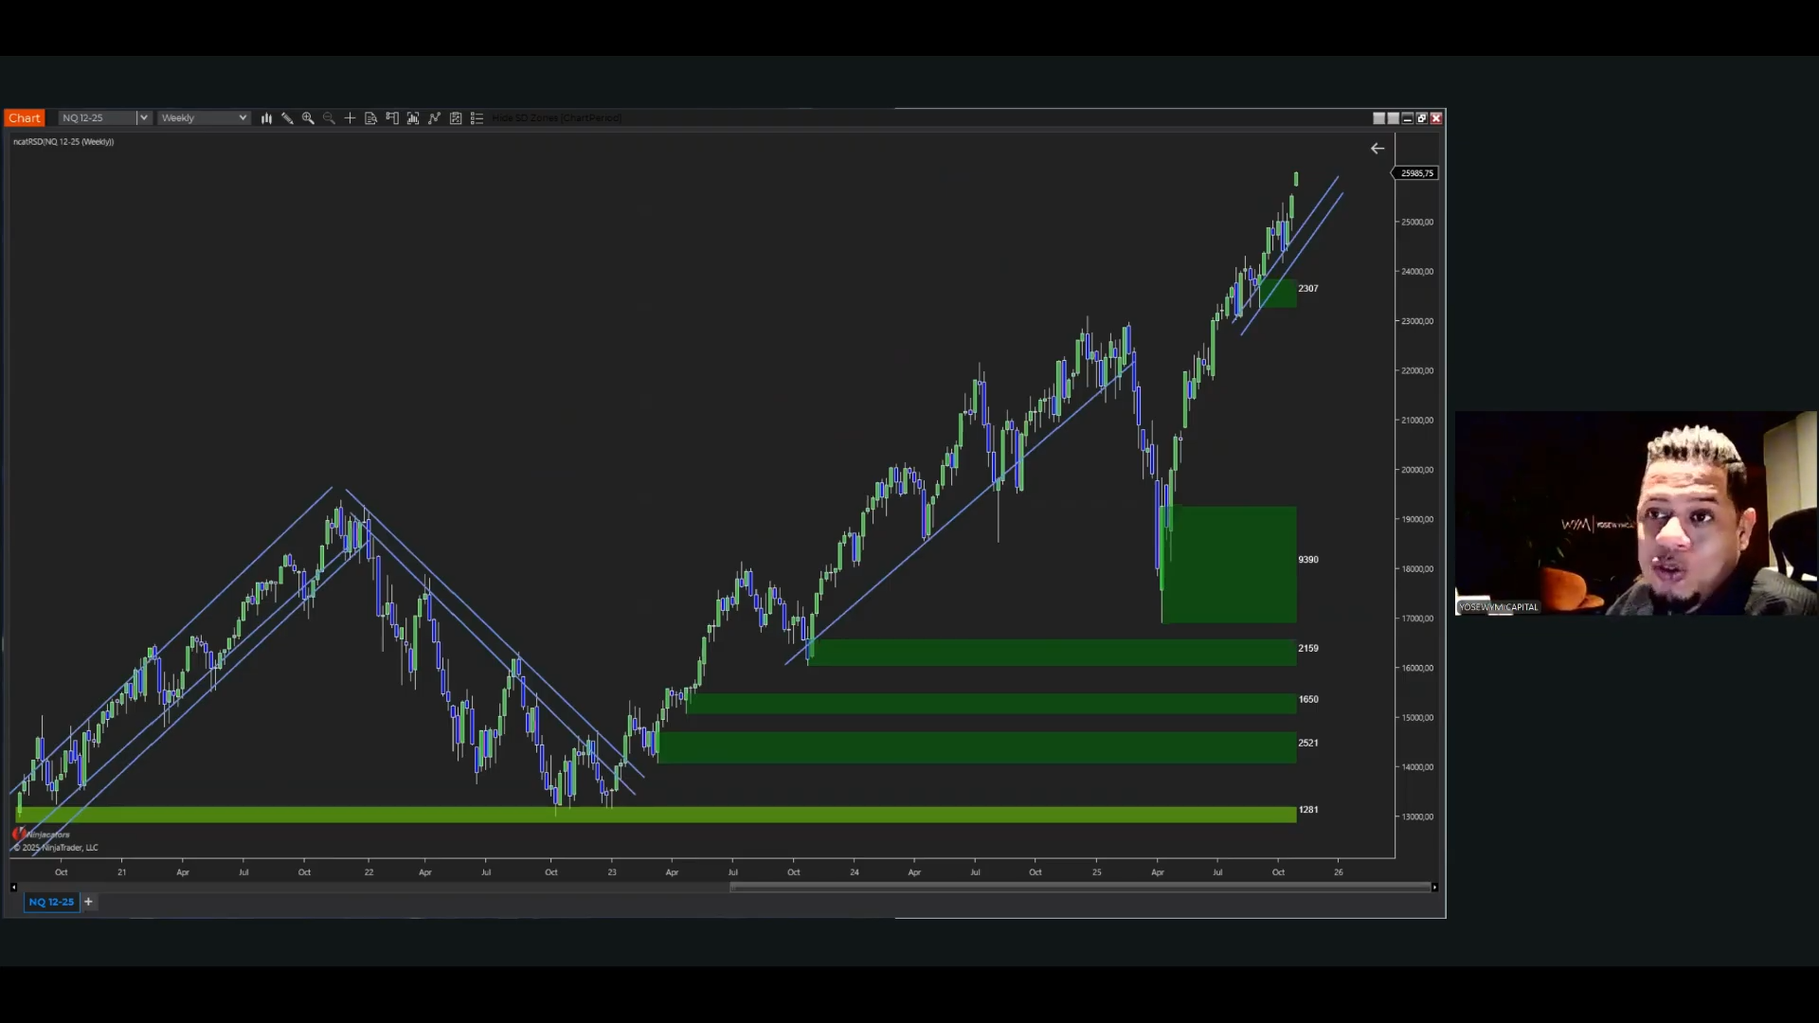Click the horizontal scrollbar thumb below chart
This screenshot has height=1023, width=1819.
point(1080,888)
